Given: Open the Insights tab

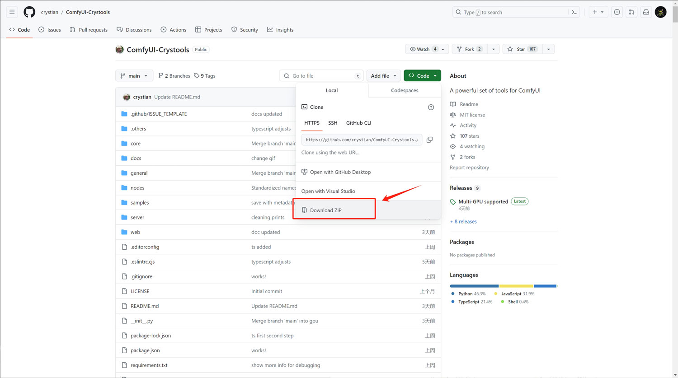Looking at the screenshot, I should pyautogui.click(x=280, y=30).
